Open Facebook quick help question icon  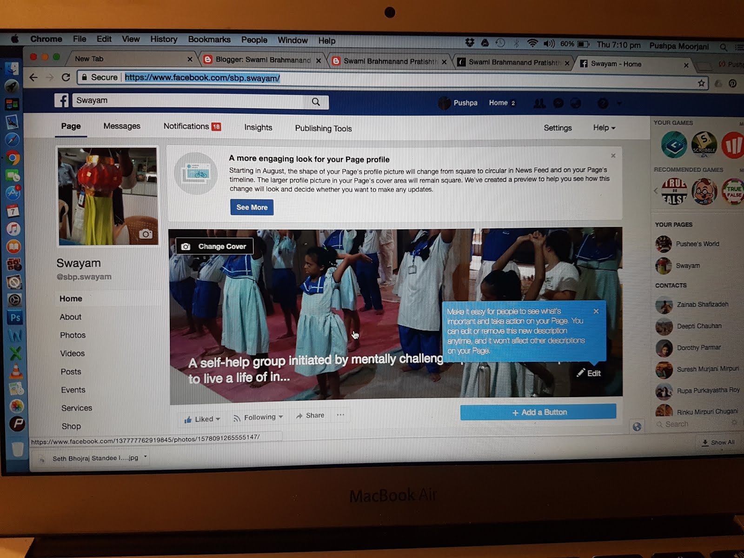click(603, 103)
